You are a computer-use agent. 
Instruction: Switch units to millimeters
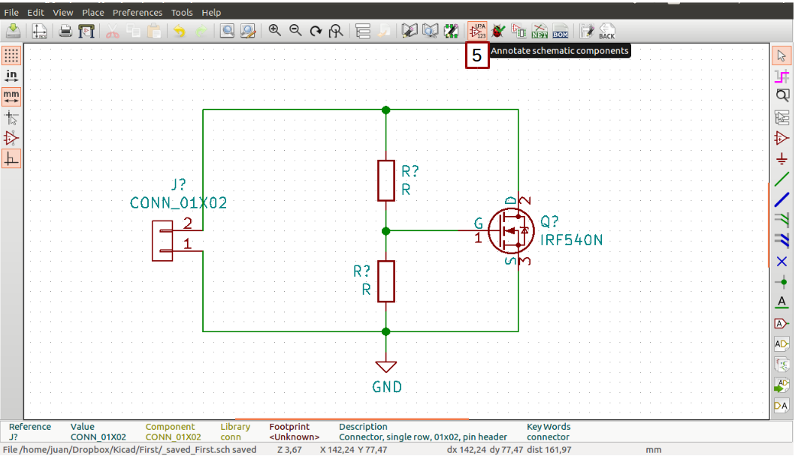coord(11,95)
